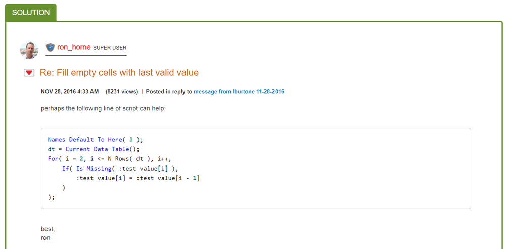The height and width of the screenshot is (249, 505).
Task: Follow the 'message from lburtone 11-28-2016' link
Action: coord(239,92)
